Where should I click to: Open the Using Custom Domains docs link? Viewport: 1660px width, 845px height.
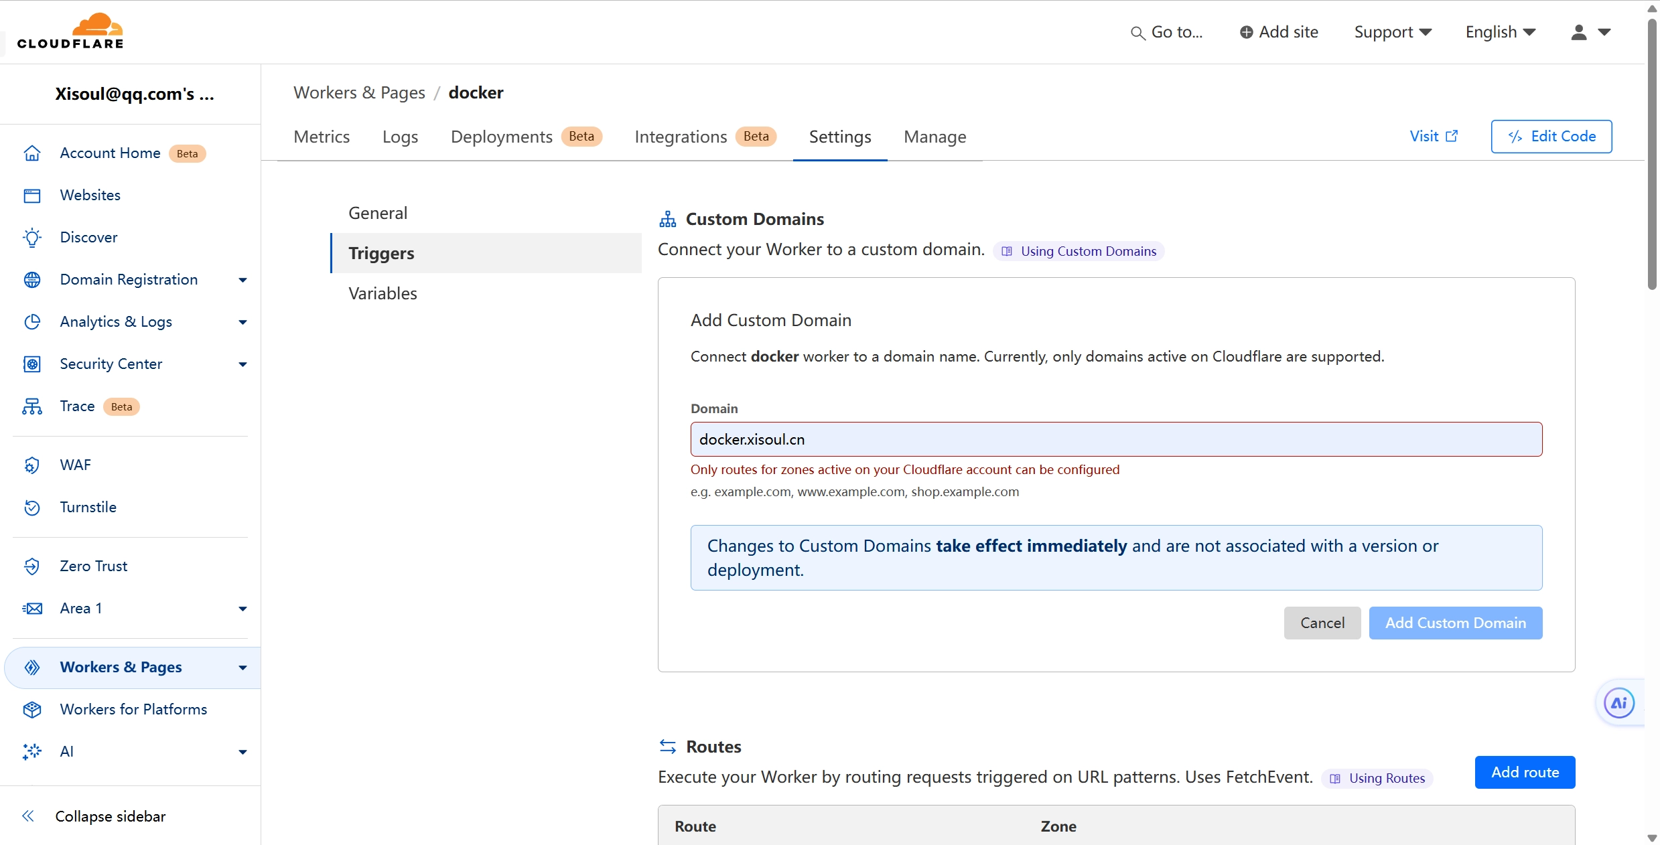(x=1079, y=251)
